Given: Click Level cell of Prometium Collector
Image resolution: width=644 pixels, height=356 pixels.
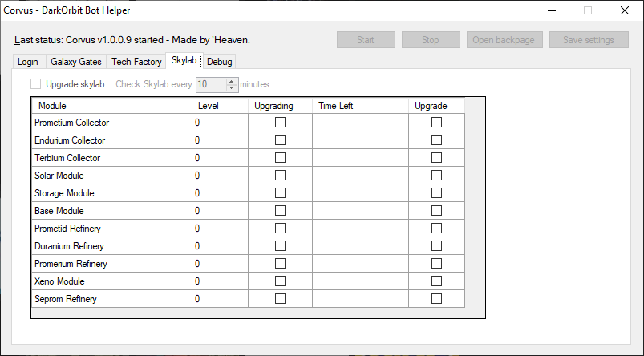Looking at the screenshot, I should pyautogui.click(x=220, y=123).
